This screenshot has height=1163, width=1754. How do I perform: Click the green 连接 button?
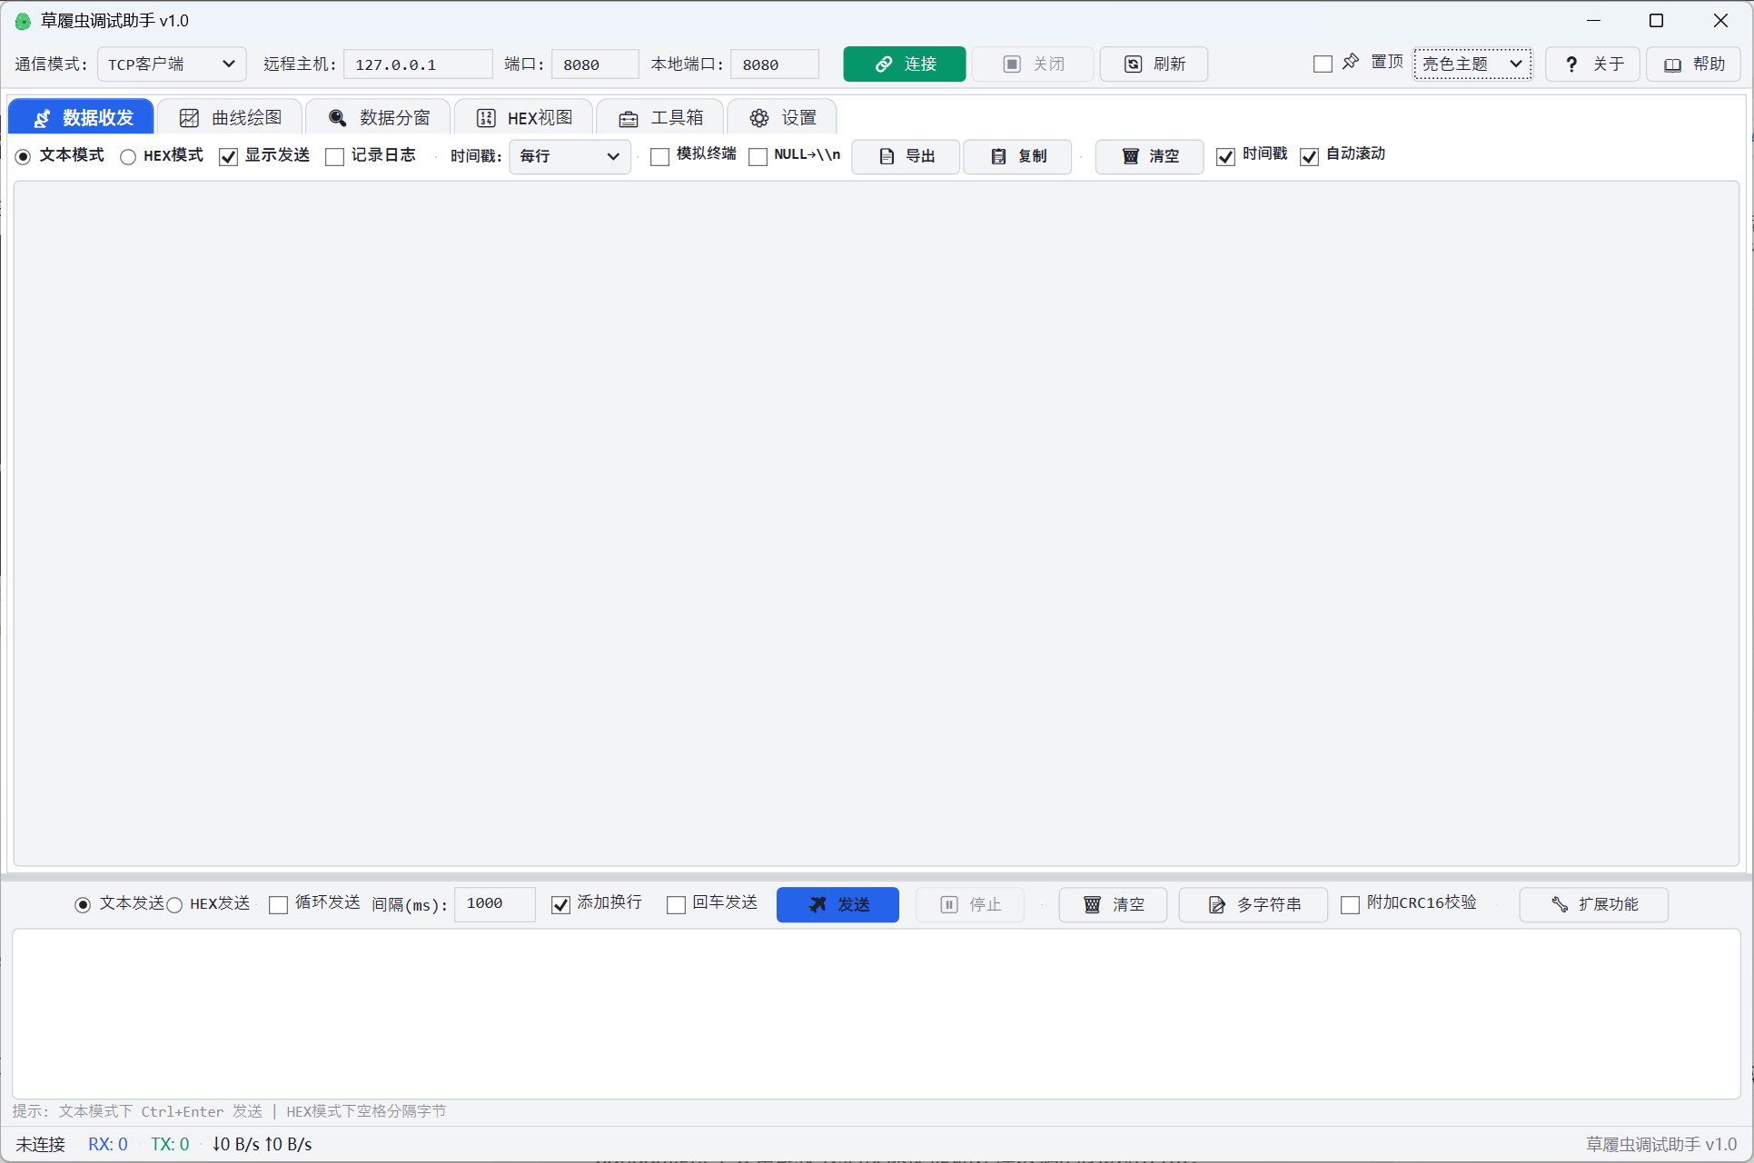coord(905,64)
